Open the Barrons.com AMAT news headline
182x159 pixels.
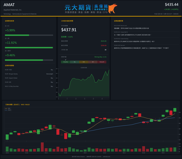pos(131,28)
